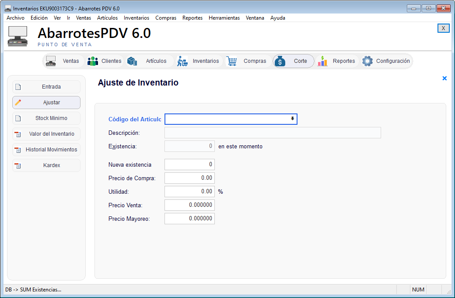Click the Corte money bag icon
Screen dimensions: 455x298
(x=280, y=61)
